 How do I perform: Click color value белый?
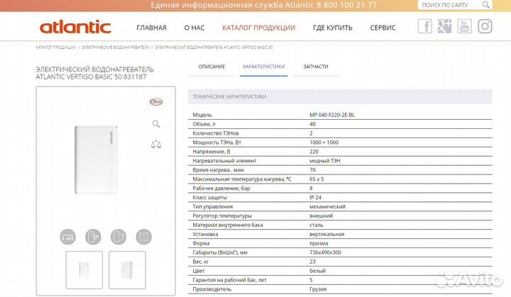317,271
